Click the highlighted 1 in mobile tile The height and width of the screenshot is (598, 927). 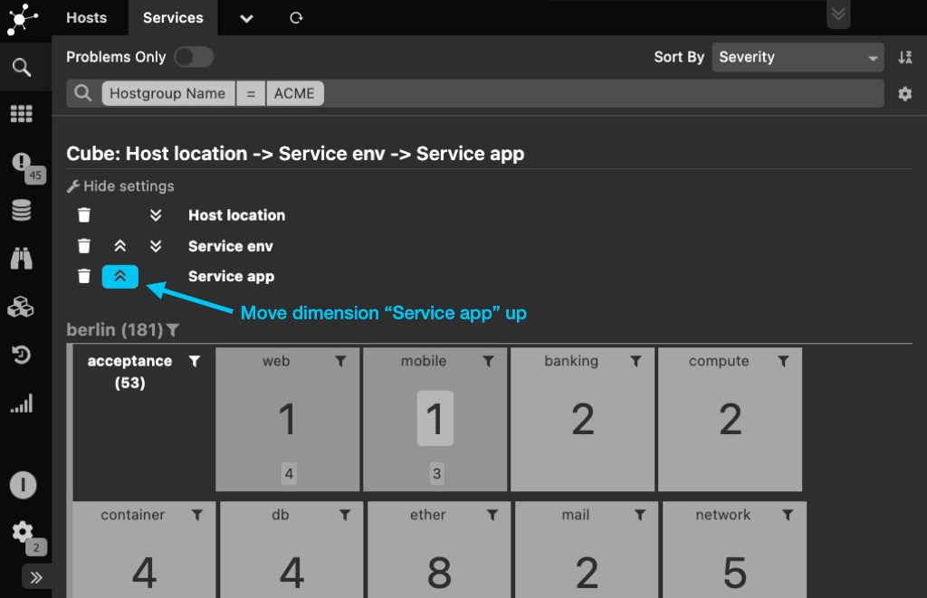pyautogui.click(x=435, y=418)
